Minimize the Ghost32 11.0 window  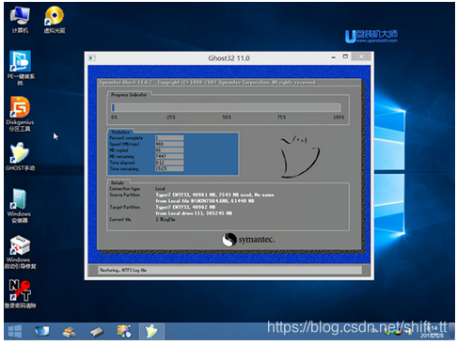(x=333, y=57)
